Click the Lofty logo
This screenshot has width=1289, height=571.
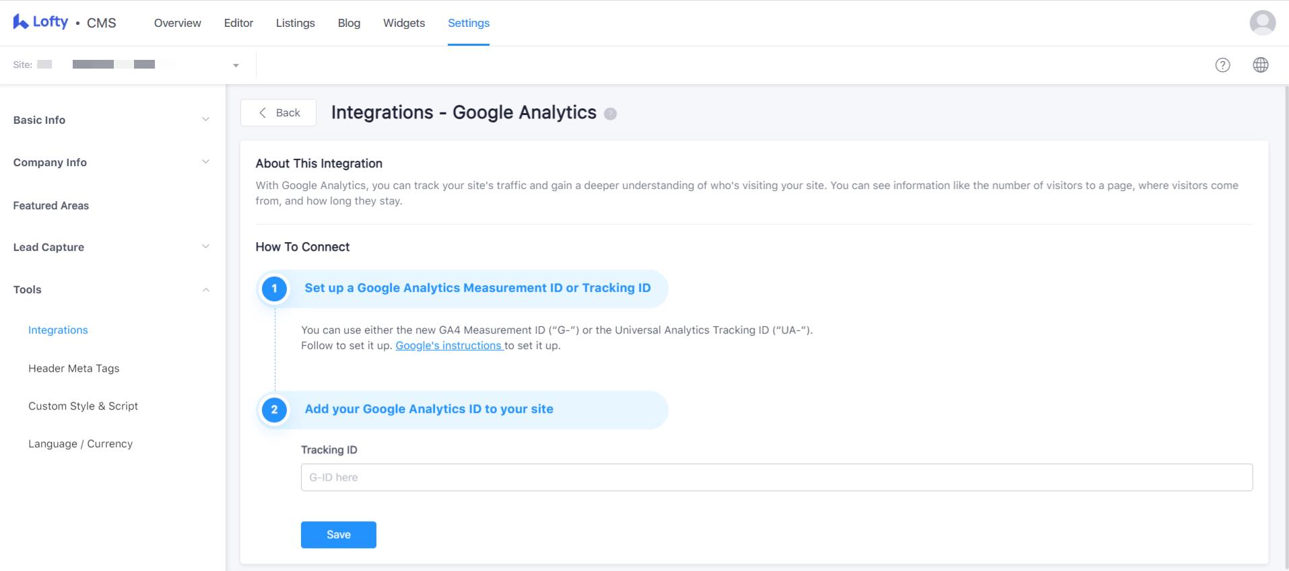40,21
